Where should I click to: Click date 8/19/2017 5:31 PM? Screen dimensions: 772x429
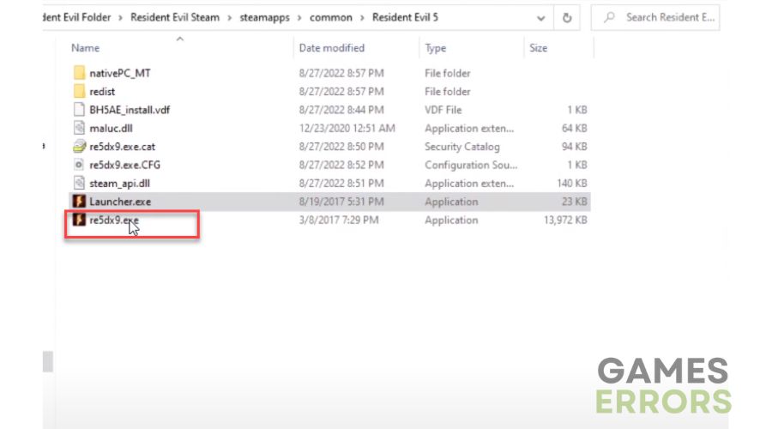click(x=341, y=202)
